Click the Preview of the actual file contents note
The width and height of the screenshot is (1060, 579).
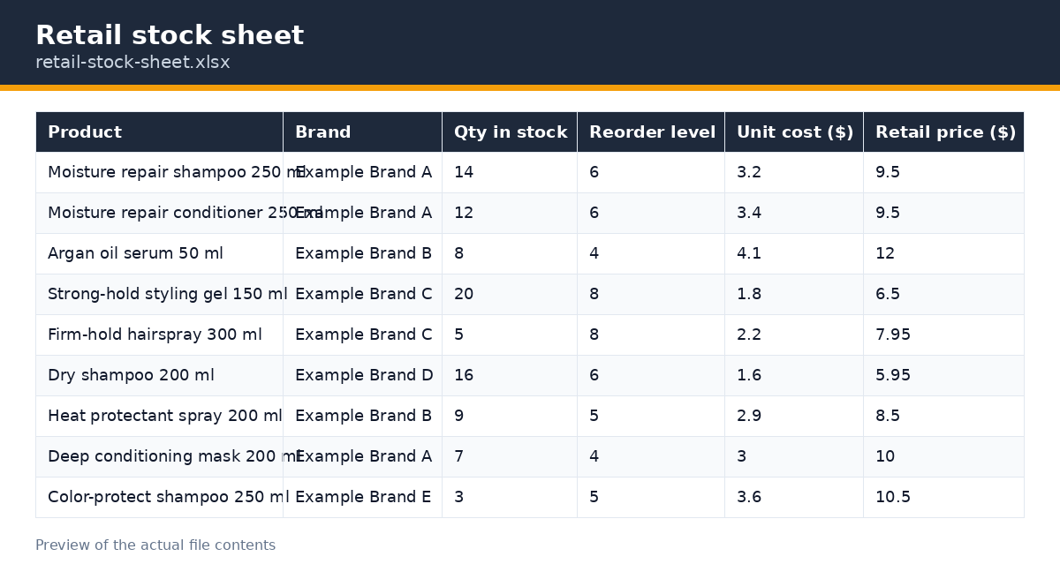tap(155, 545)
